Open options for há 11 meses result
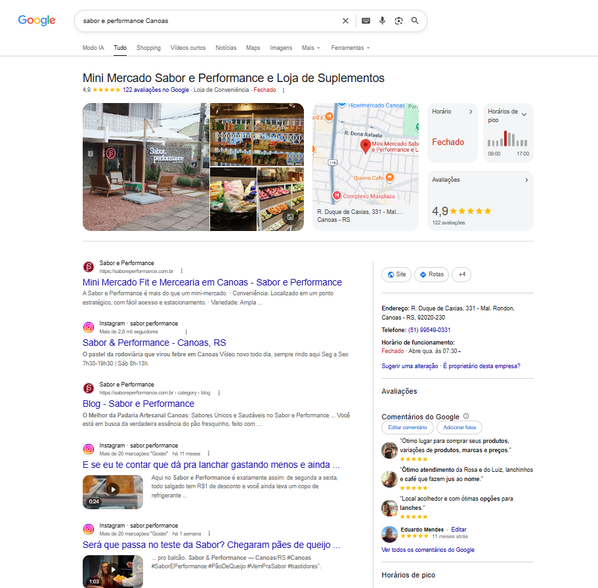Viewport: 598px width, 588px height. click(x=209, y=453)
